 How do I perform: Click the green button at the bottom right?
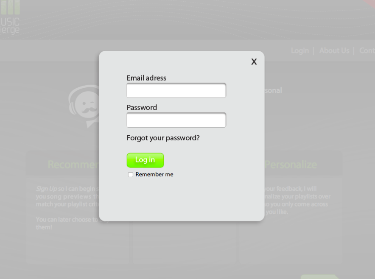tap(319, 277)
